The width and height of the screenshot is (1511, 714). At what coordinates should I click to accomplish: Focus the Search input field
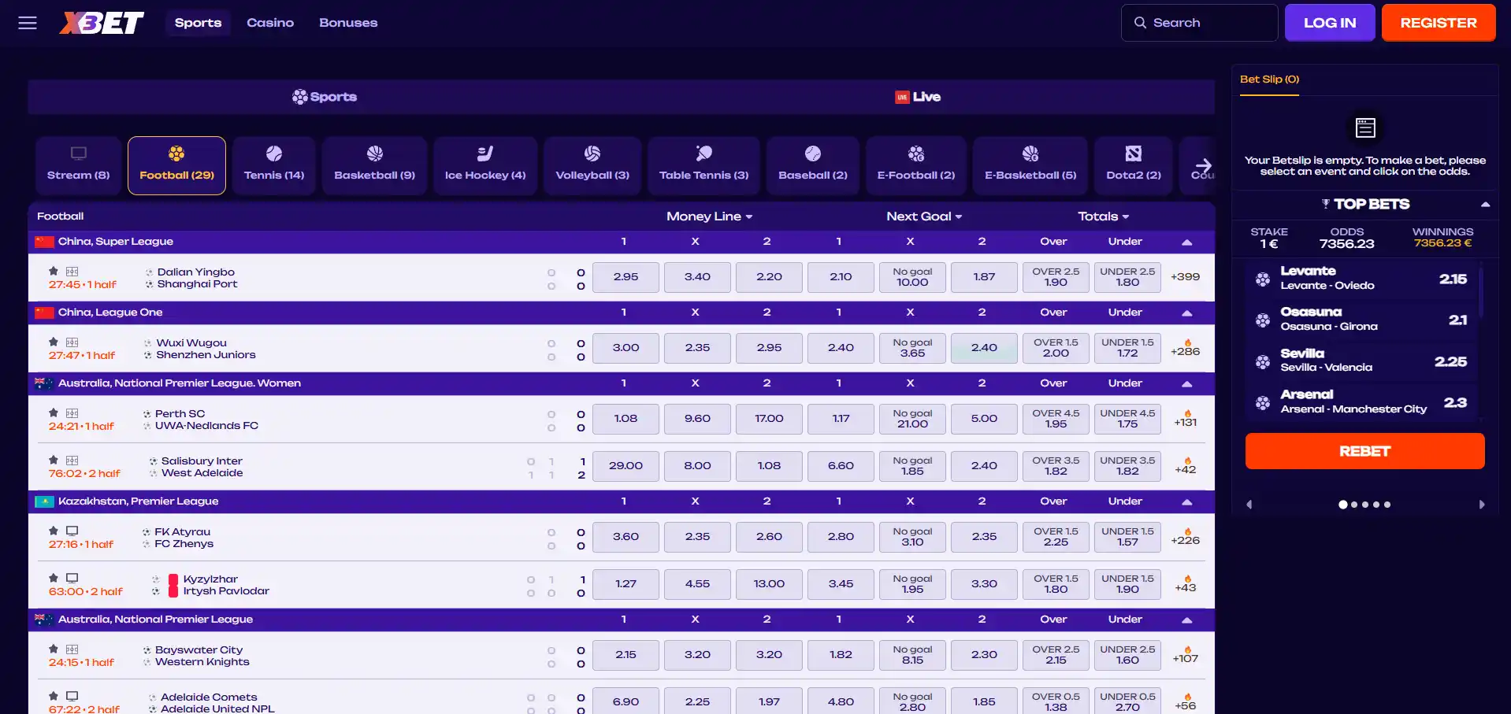(x=1199, y=23)
